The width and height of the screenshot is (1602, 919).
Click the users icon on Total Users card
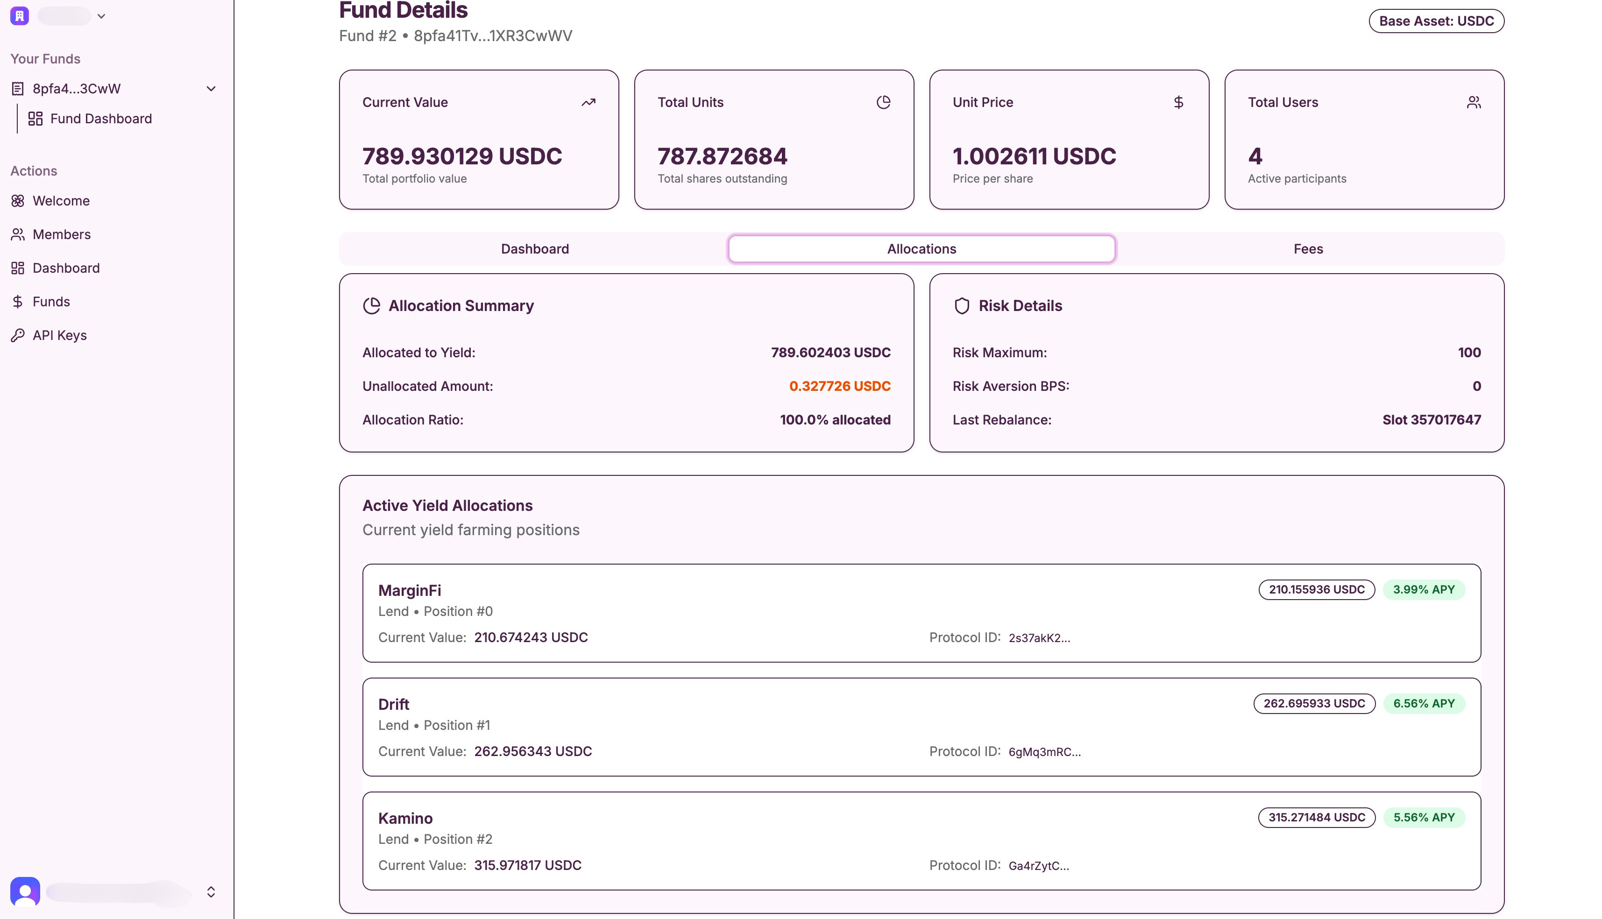click(x=1473, y=102)
